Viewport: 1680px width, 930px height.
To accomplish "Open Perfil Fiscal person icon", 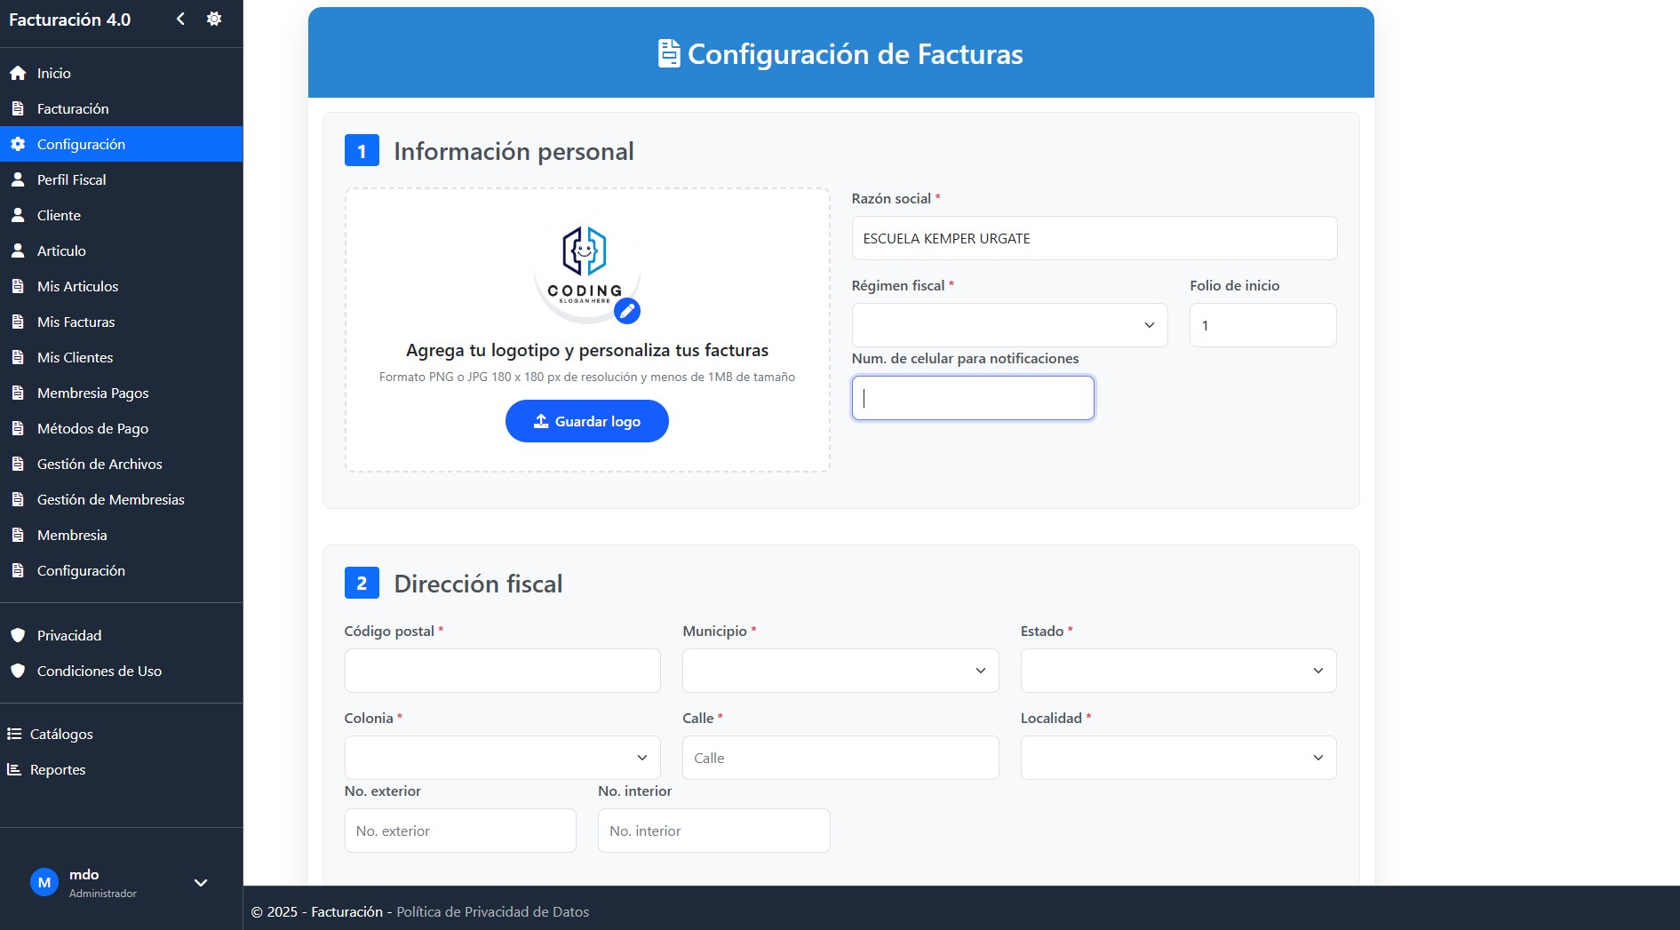I will [18, 179].
